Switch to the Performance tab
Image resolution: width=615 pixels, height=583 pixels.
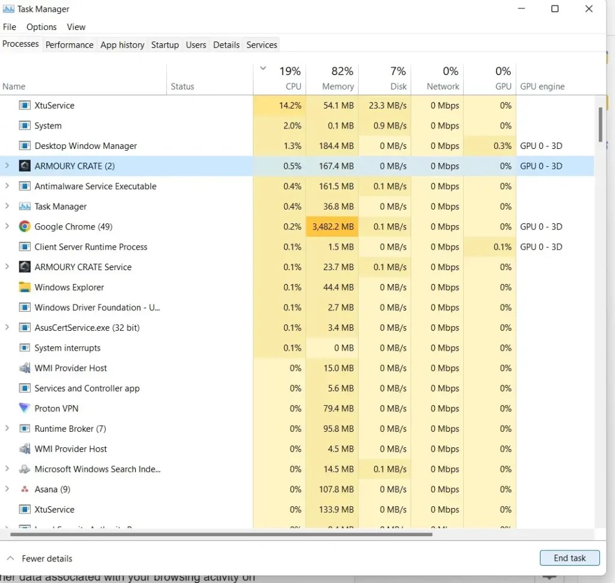(69, 44)
